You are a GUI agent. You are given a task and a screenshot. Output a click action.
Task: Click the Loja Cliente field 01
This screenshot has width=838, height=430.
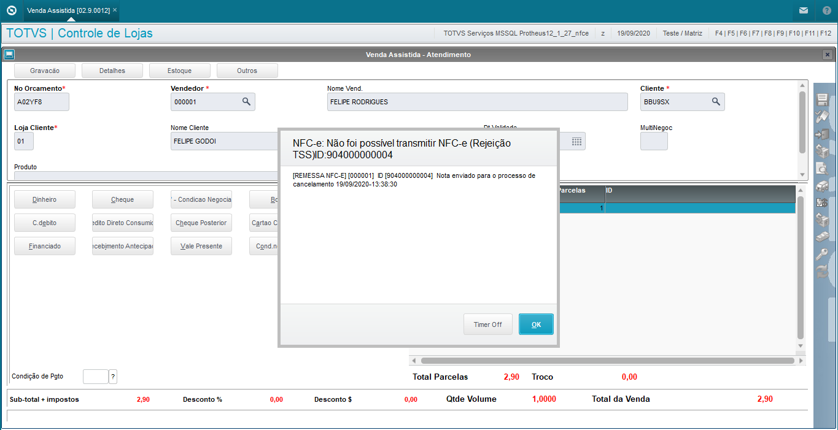(x=24, y=141)
